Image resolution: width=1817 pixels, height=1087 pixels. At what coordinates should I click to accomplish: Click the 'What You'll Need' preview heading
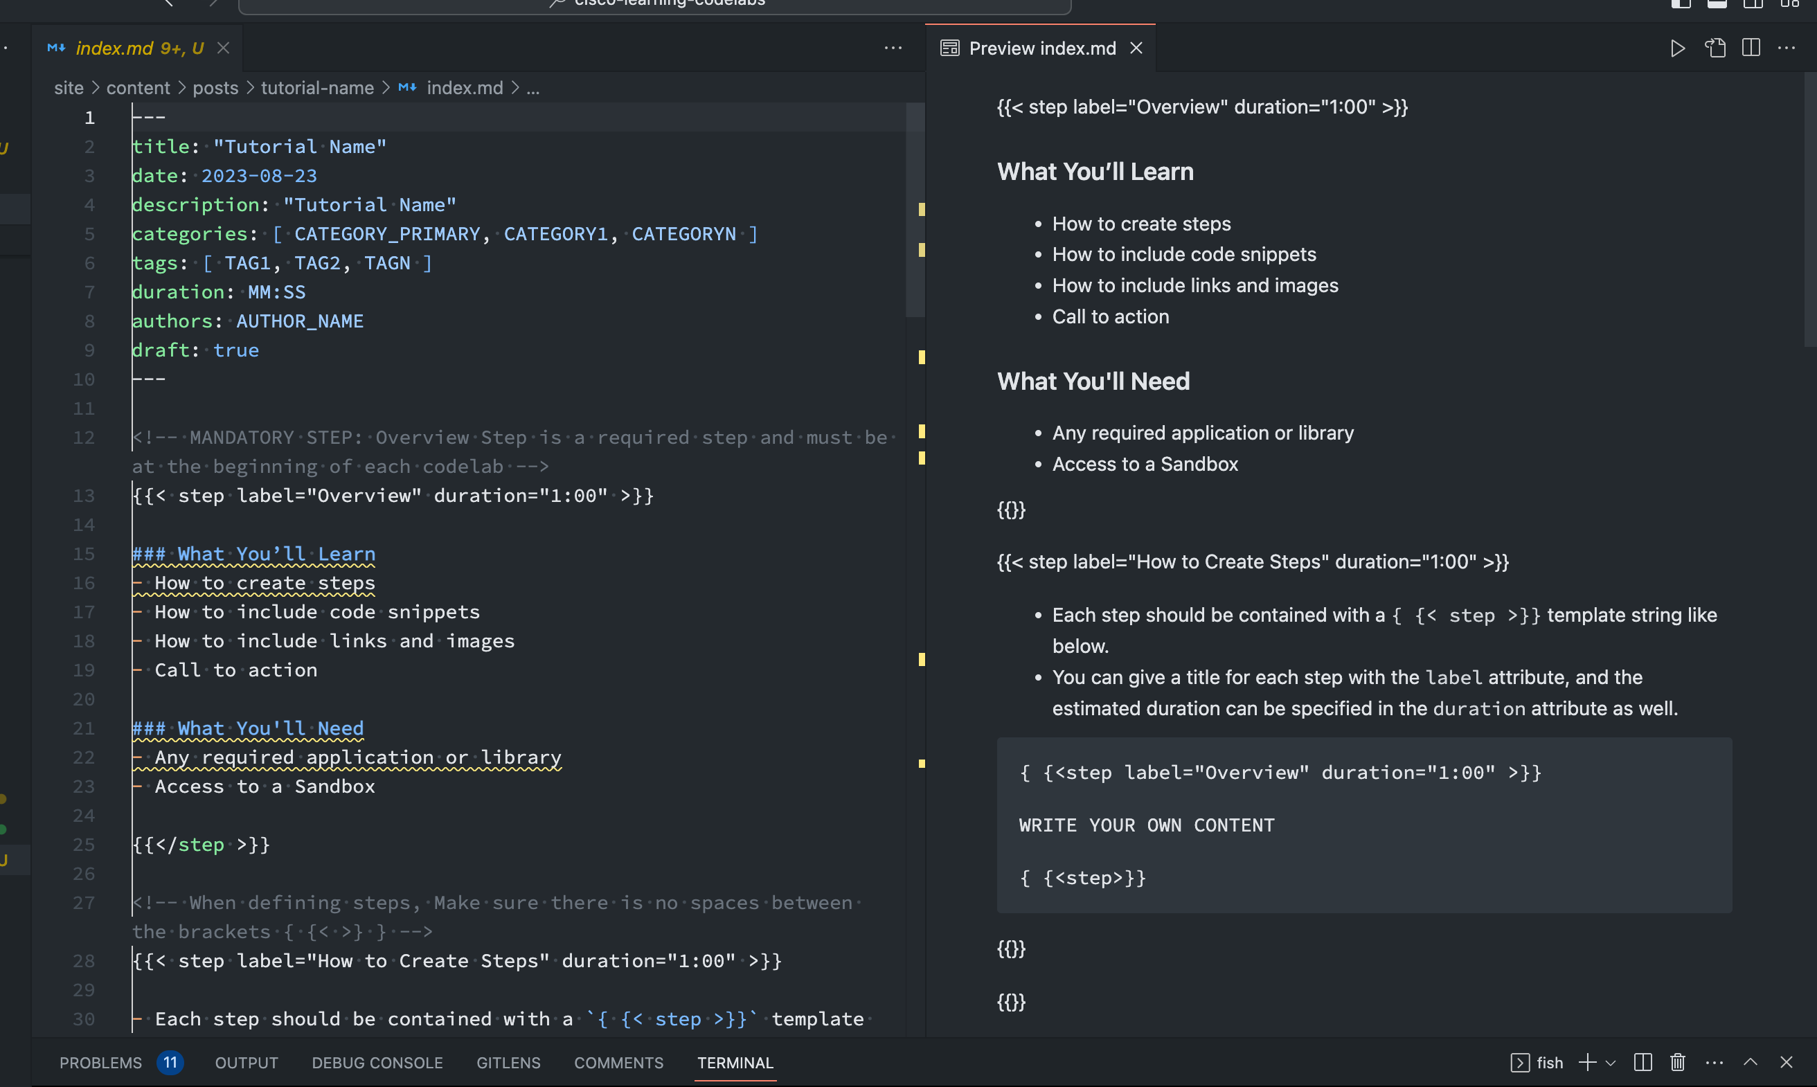click(x=1093, y=381)
